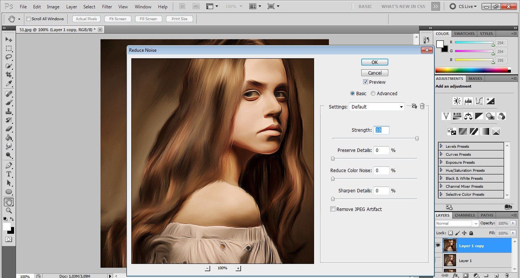Open the Settings dropdown

point(376,107)
